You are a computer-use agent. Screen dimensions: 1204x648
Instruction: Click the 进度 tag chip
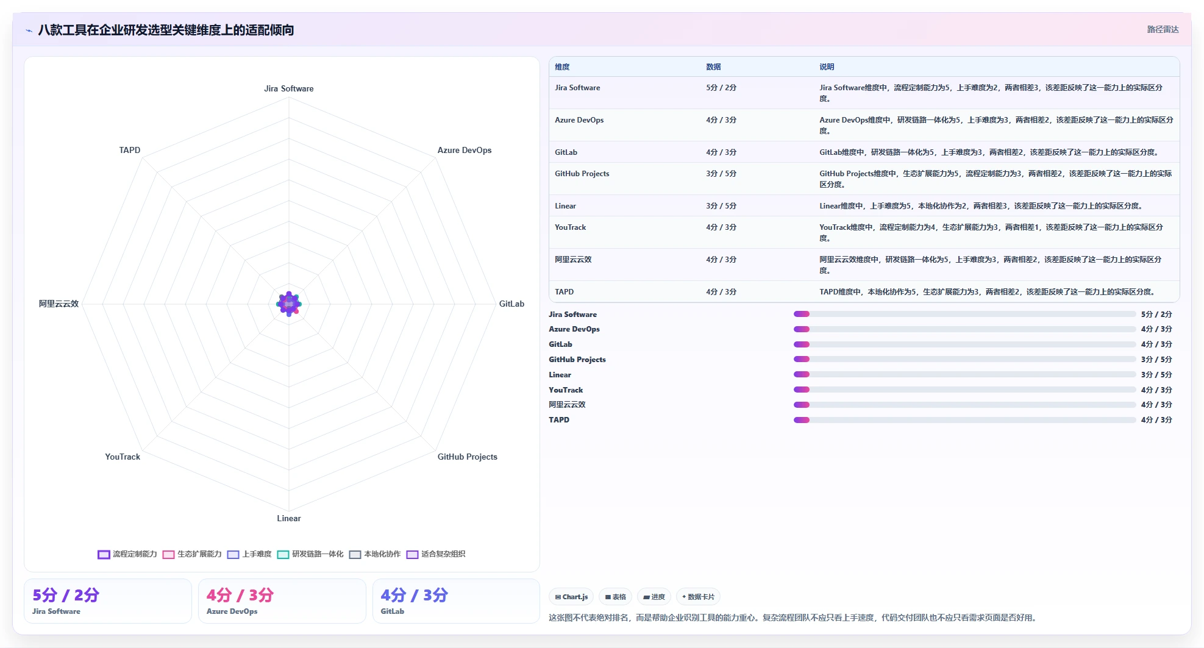pos(654,597)
